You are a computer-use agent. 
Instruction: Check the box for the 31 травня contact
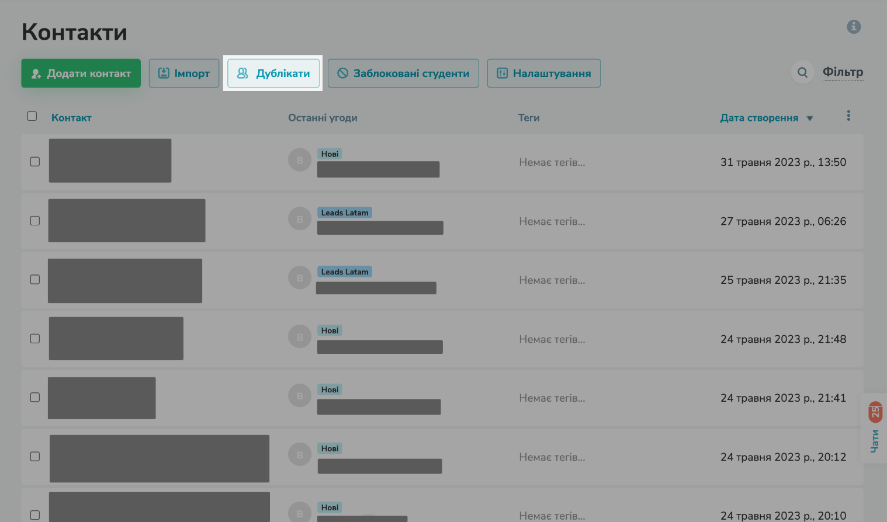point(35,162)
